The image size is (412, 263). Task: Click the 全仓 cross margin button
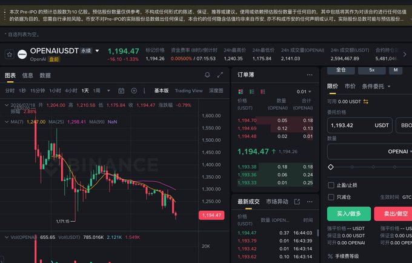coord(341,70)
